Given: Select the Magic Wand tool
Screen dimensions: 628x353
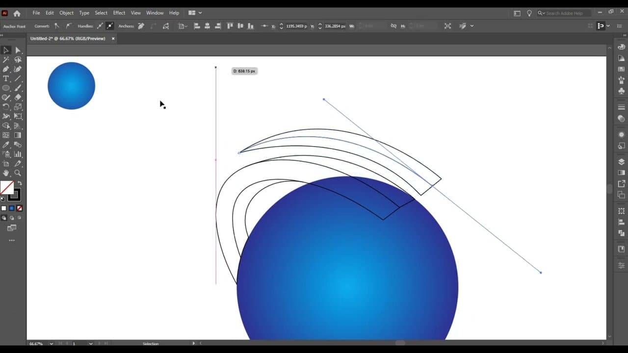Looking at the screenshot, I should click(6, 60).
